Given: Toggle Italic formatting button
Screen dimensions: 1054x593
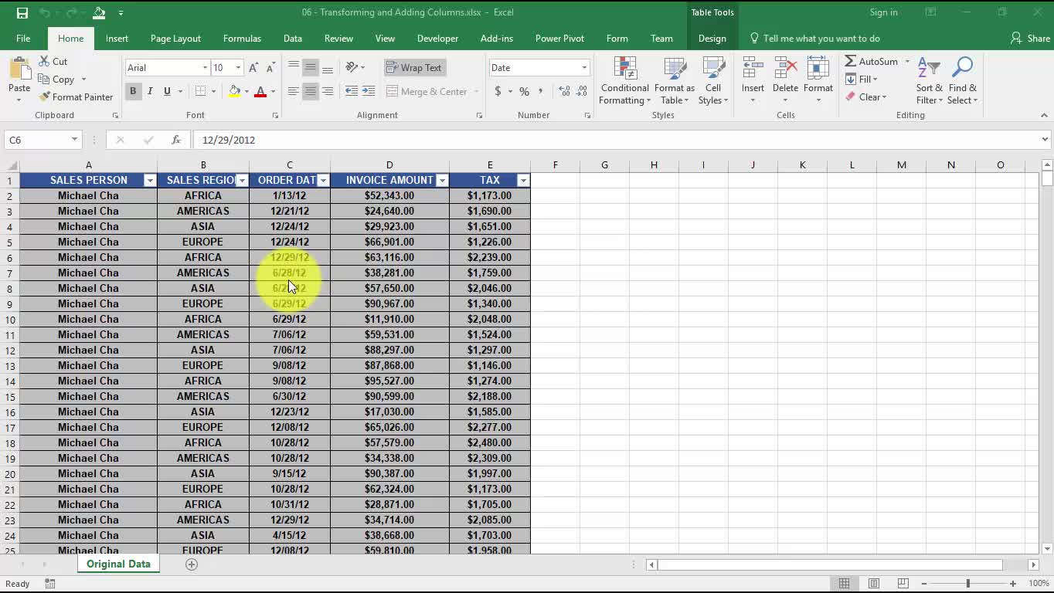Looking at the screenshot, I should [150, 91].
